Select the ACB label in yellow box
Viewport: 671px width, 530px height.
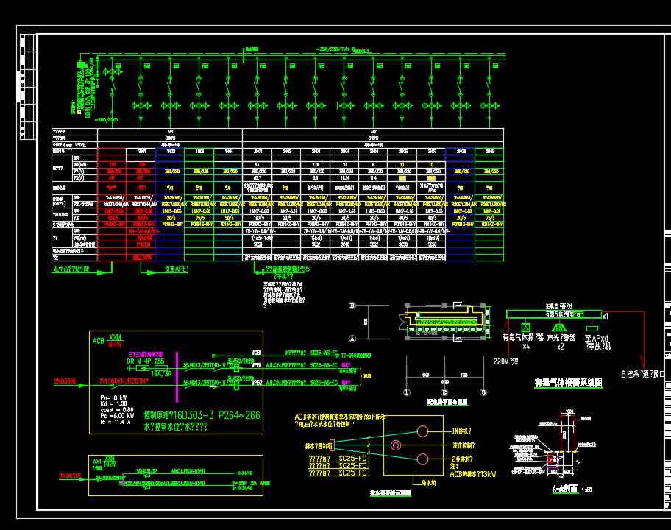(99, 341)
